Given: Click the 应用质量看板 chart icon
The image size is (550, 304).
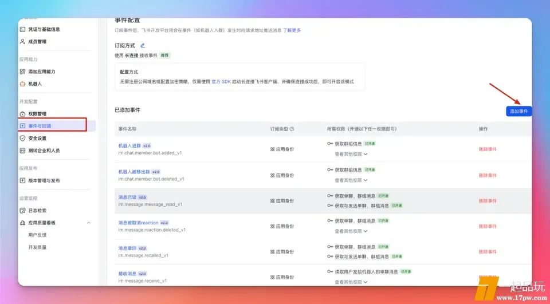Looking at the screenshot, I should pyautogui.click(x=22, y=223).
